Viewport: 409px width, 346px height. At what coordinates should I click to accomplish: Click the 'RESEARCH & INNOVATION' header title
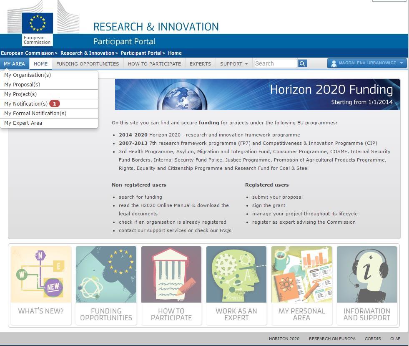tap(156, 27)
